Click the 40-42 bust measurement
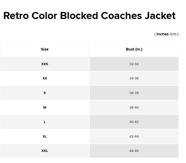186x163 pixels. pos(134,122)
